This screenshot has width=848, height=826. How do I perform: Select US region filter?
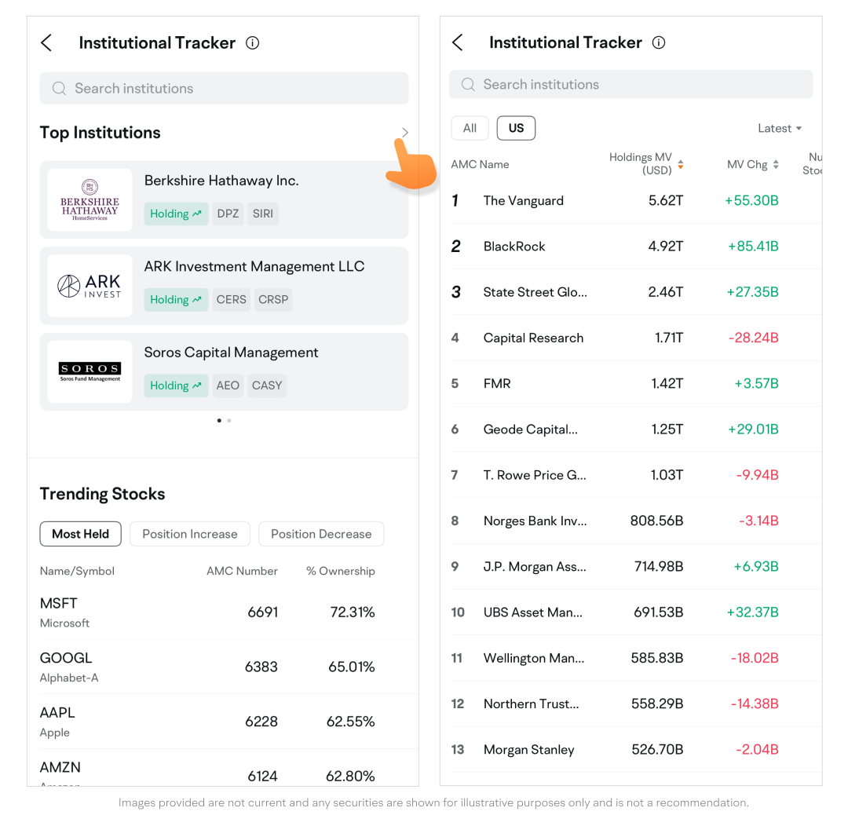point(516,128)
